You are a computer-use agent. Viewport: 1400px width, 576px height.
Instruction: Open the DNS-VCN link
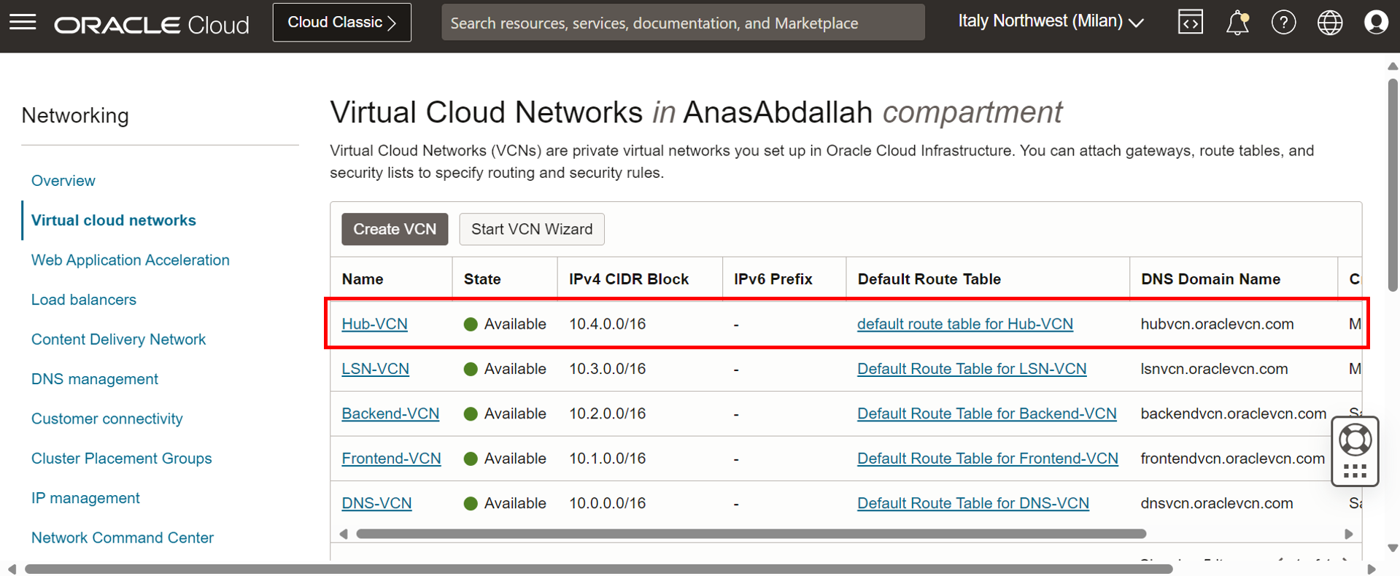[x=376, y=503]
